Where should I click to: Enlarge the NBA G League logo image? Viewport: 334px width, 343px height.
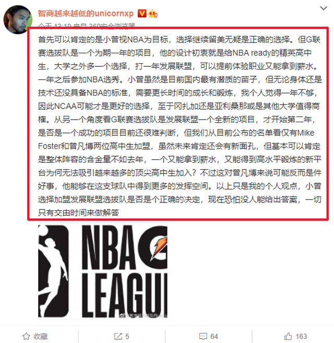point(103,271)
